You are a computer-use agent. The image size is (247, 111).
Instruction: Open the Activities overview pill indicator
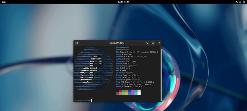tap(4, 2)
